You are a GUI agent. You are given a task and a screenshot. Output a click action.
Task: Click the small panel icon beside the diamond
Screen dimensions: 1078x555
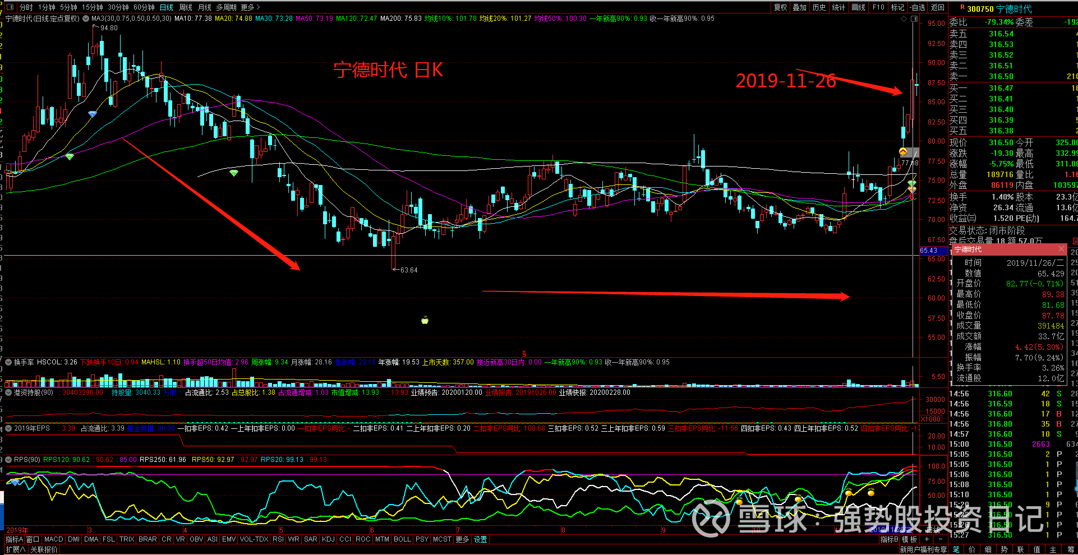(x=914, y=18)
